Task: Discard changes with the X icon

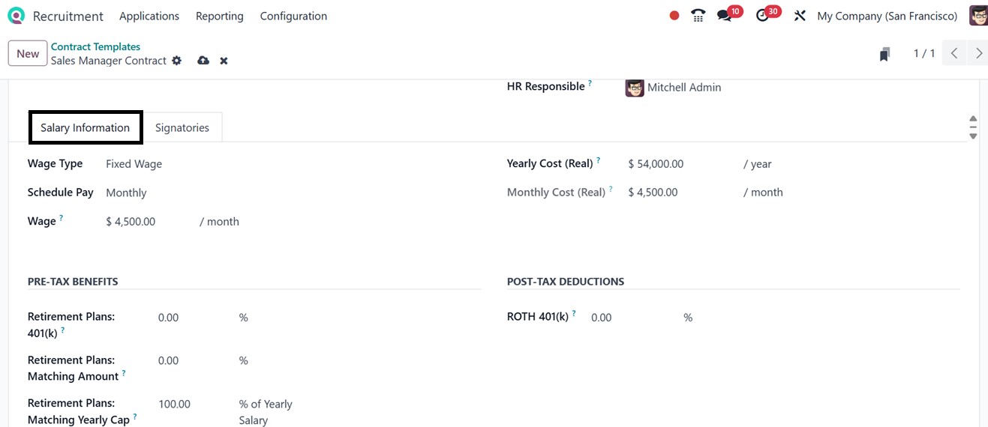Action: (x=224, y=61)
